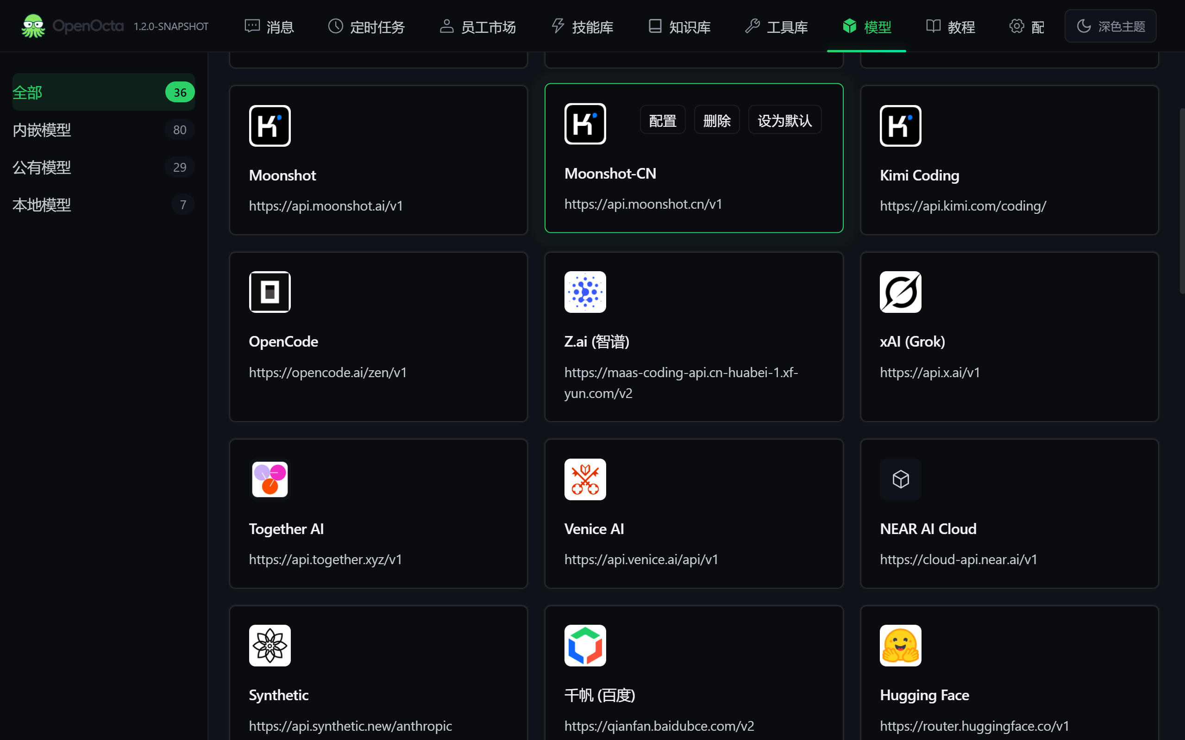Click the Venice AI crossed-keys icon
Image resolution: width=1185 pixels, height=740 pixels.
(x=585, y=479)
